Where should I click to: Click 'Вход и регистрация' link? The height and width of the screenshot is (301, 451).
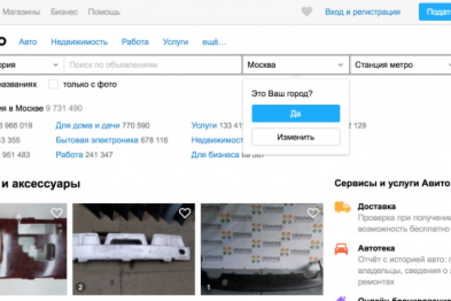tap(363, 12)
